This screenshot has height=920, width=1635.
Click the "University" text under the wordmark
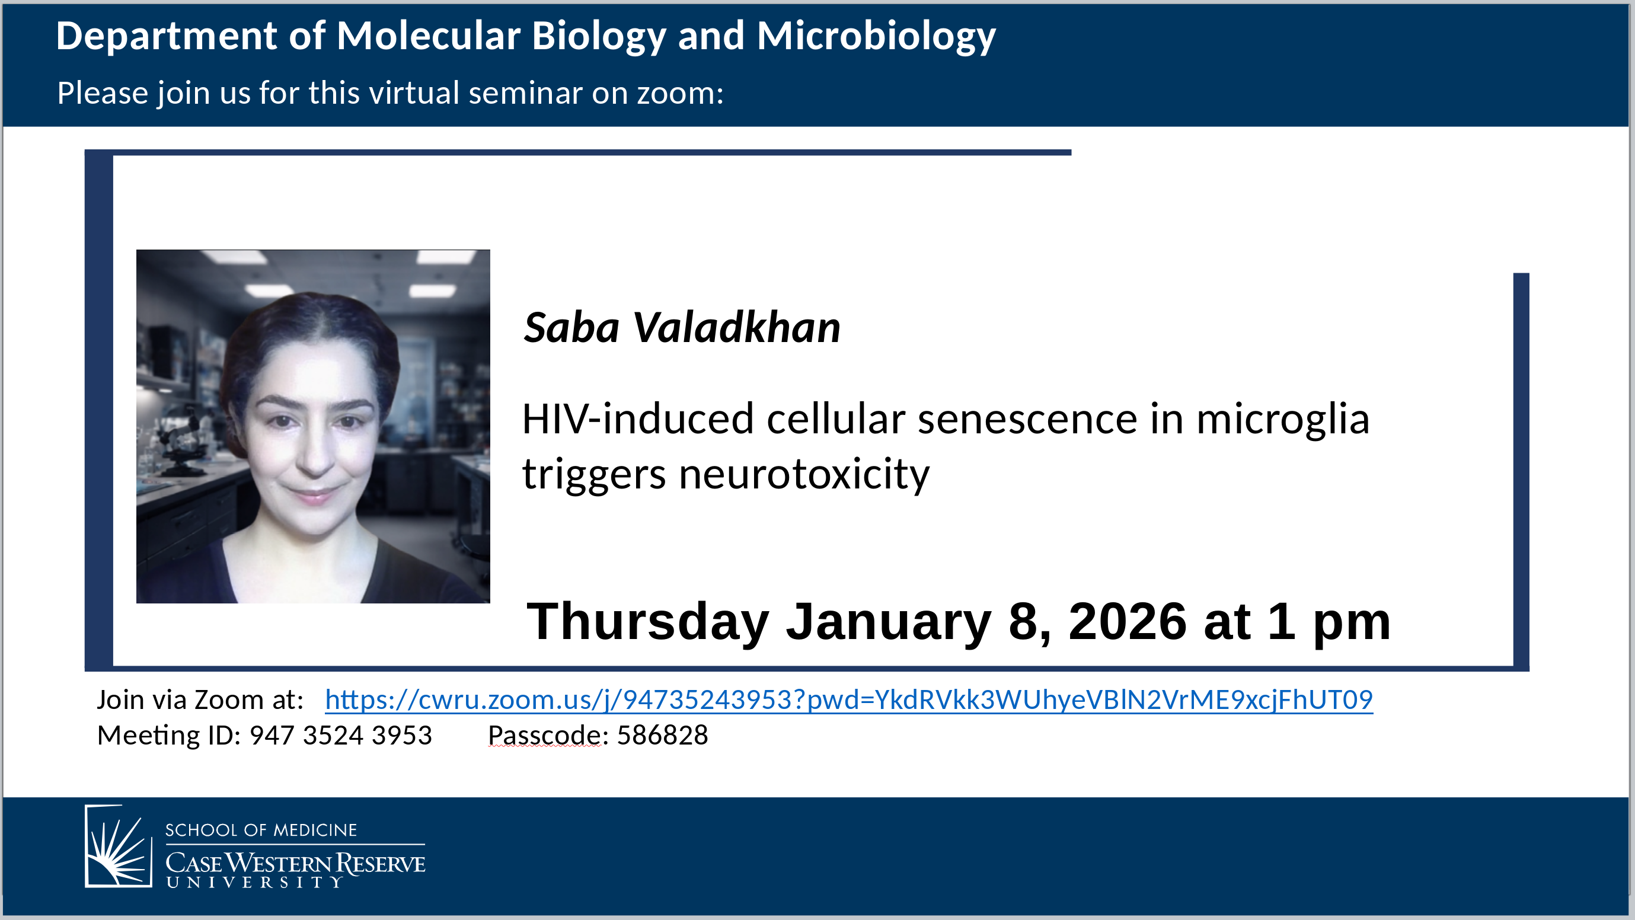click(x=254, y=883)
